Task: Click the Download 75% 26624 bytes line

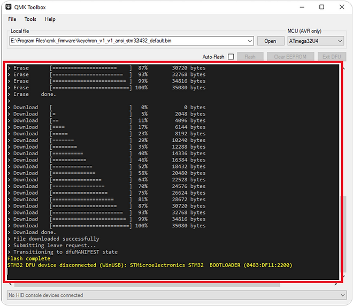Action: (x=106, y=193)
